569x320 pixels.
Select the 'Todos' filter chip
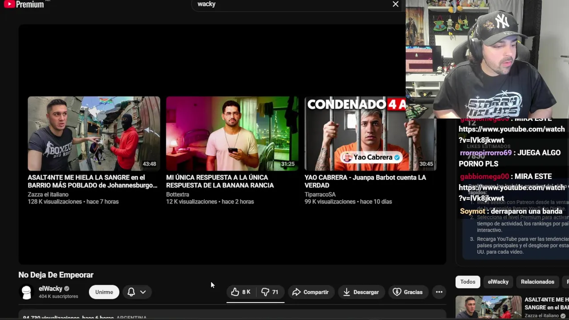(468, 282)
